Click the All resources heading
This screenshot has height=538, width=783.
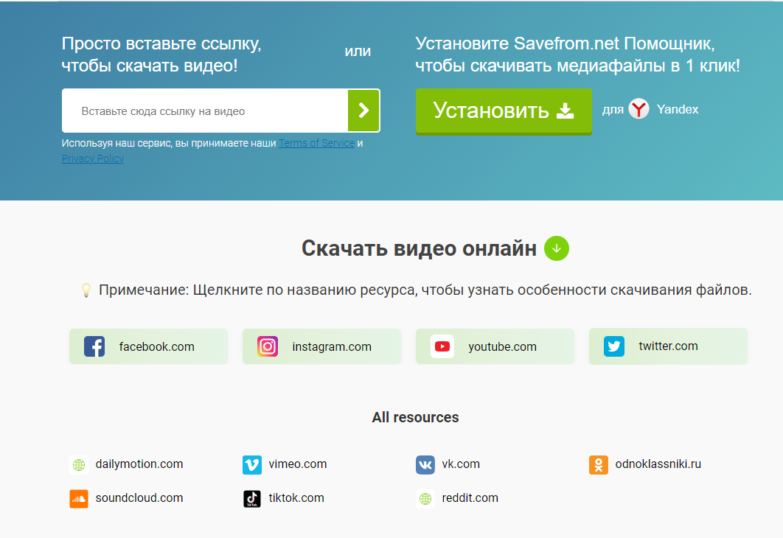(x=415, y=417)
